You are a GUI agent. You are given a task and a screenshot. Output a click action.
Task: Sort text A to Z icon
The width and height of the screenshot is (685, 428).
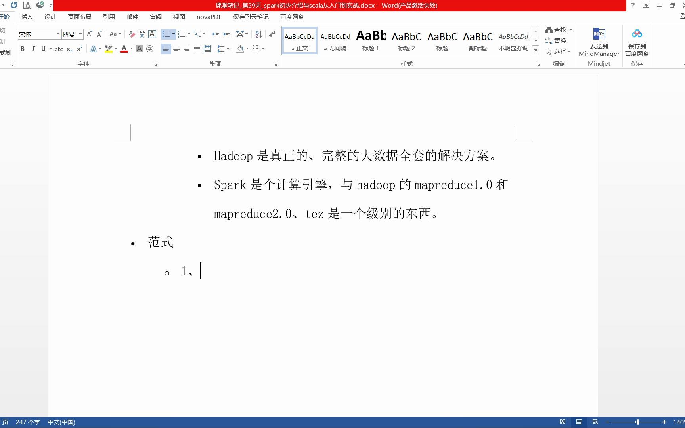(258, 34)
